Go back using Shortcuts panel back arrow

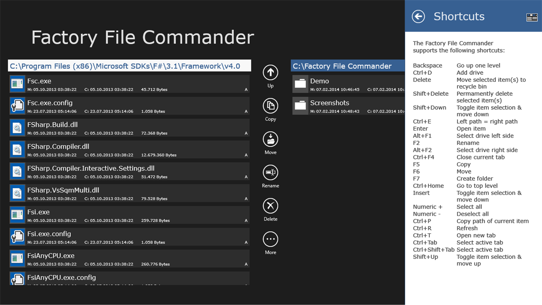pyautogui.click(x=418, y=16)
